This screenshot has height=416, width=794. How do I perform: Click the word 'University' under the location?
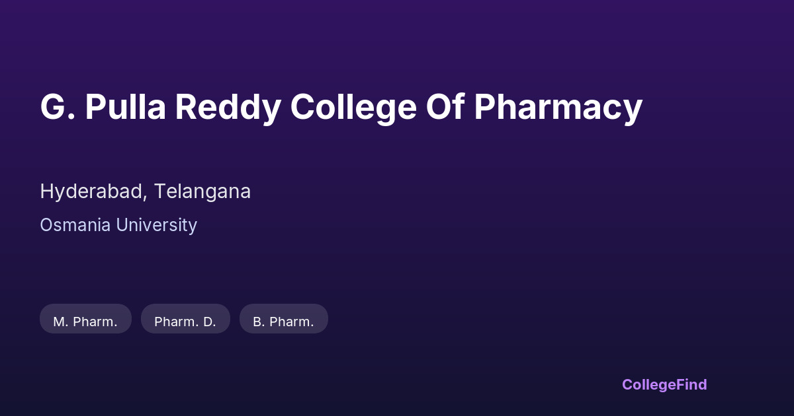tap(156, 225)
